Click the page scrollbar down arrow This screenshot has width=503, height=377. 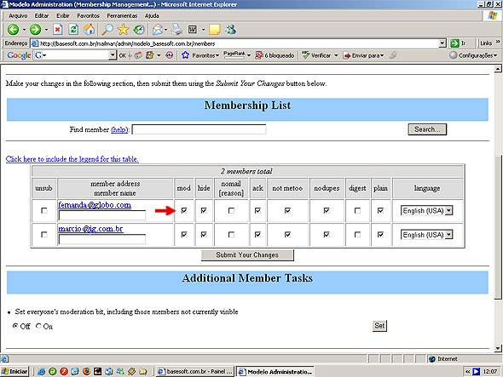[498, 348]
